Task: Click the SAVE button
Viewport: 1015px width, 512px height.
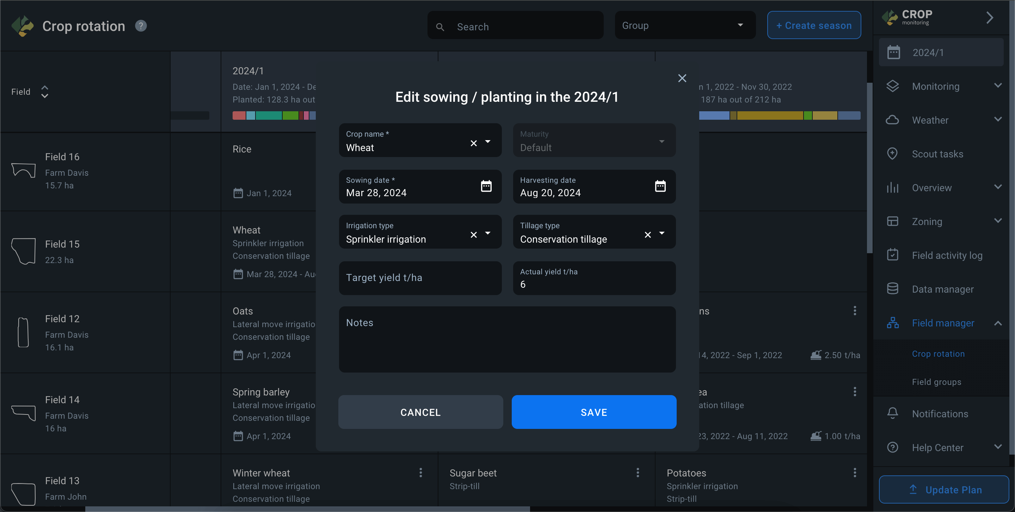Action: 593,412
